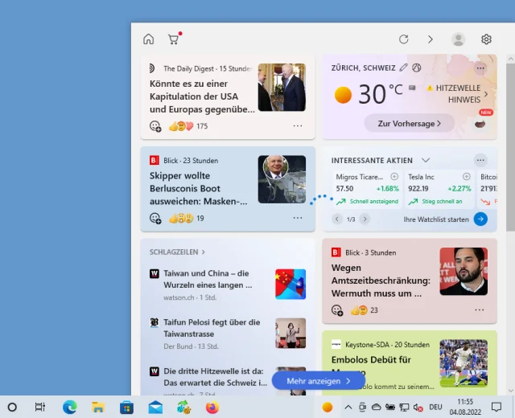Image resolution: width=515 pixels, height=418 pixels.
Task: Click the 30 °C temperature reading
Action: 381,94
